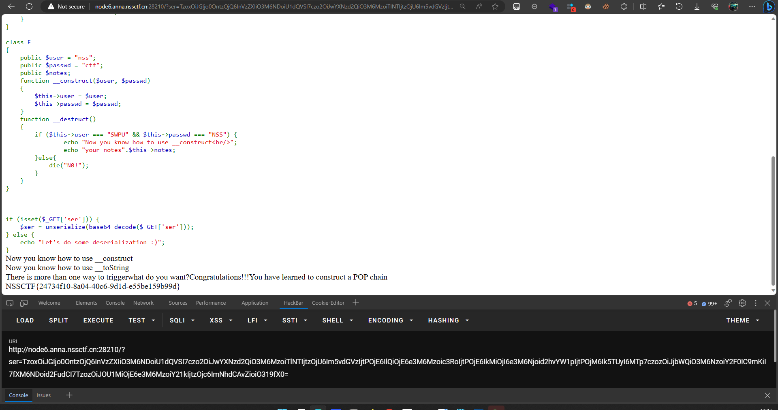Open the user profile avatar
Image resolution: width=778 pixels, height=410 pixels.
point(733,6)
